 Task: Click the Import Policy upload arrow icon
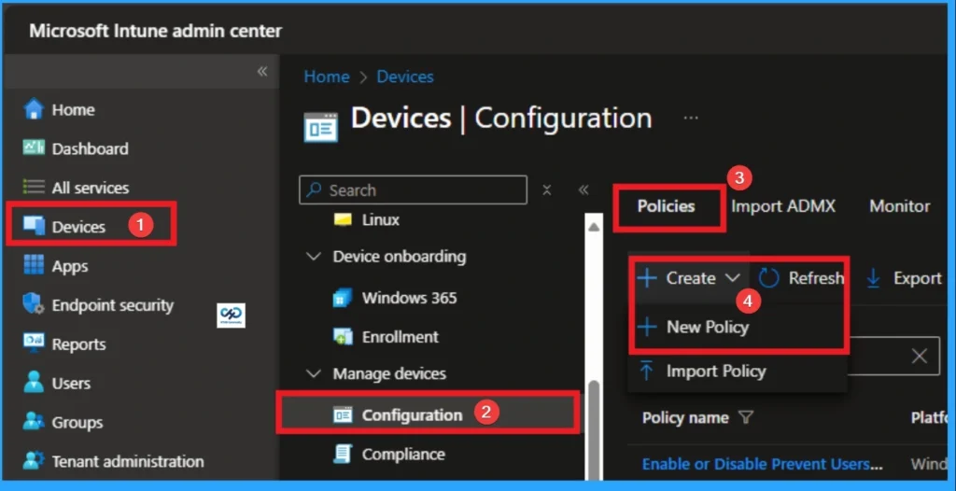[x=647, y=371]
